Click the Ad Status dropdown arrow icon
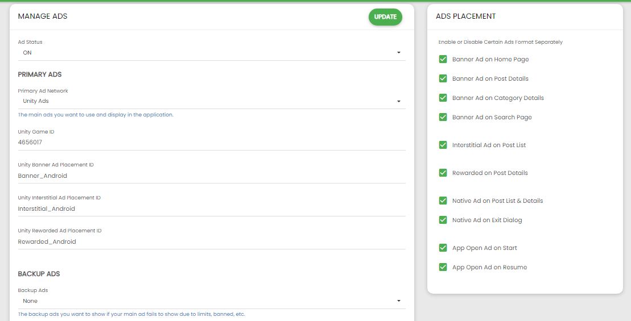The height and width of the screenshot is (321, 631). coord(399,53)
